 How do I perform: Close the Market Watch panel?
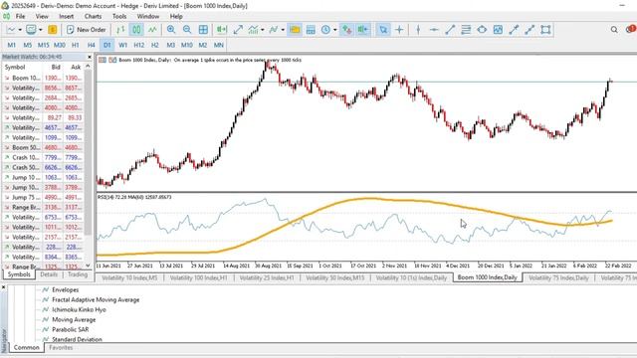[90, 57]
